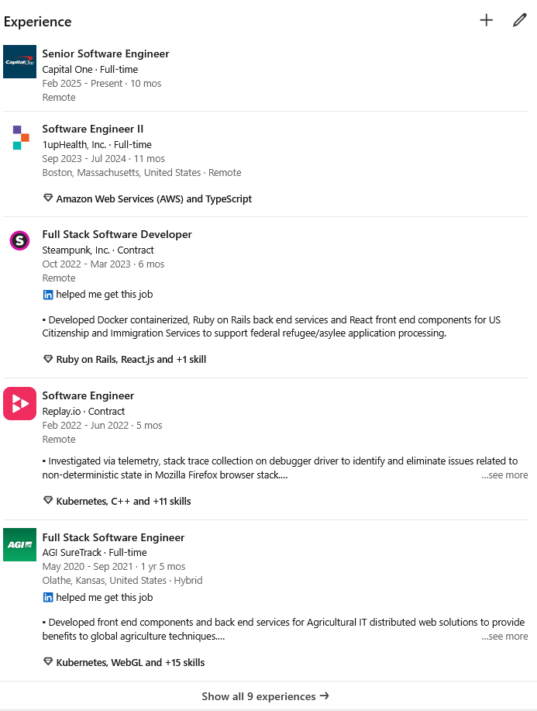Click diamond skills icon beside Kubernetes, C++

click(48, 501)
